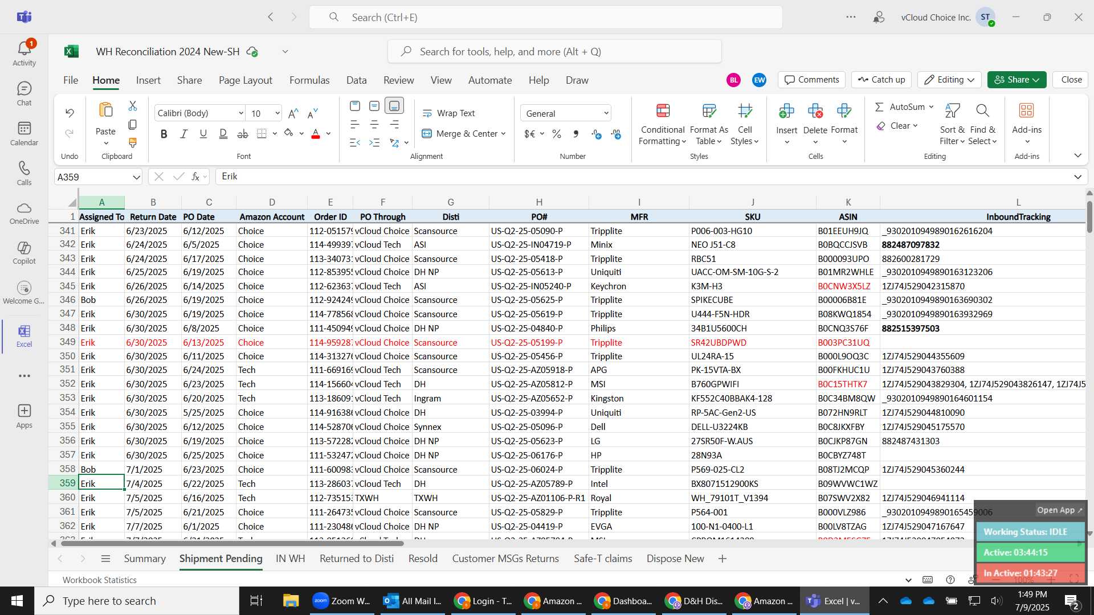Open the Page Layout ribbon tab
The image size is (1094, 615).
pyautogui.click(x=246, y=80)
